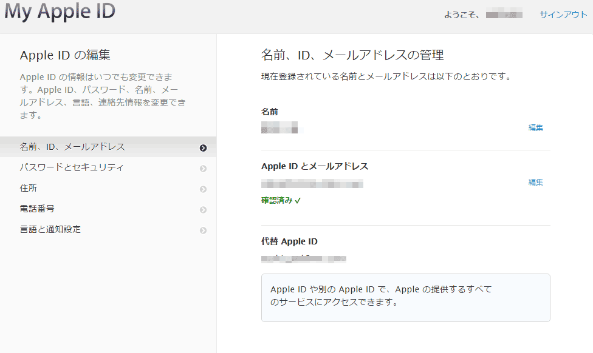Sign out via サインアウト link
593x353 pixels.
[563, 15]
